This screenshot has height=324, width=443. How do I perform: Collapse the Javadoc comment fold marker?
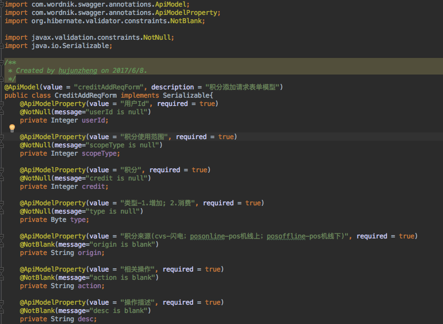(2, 62)
